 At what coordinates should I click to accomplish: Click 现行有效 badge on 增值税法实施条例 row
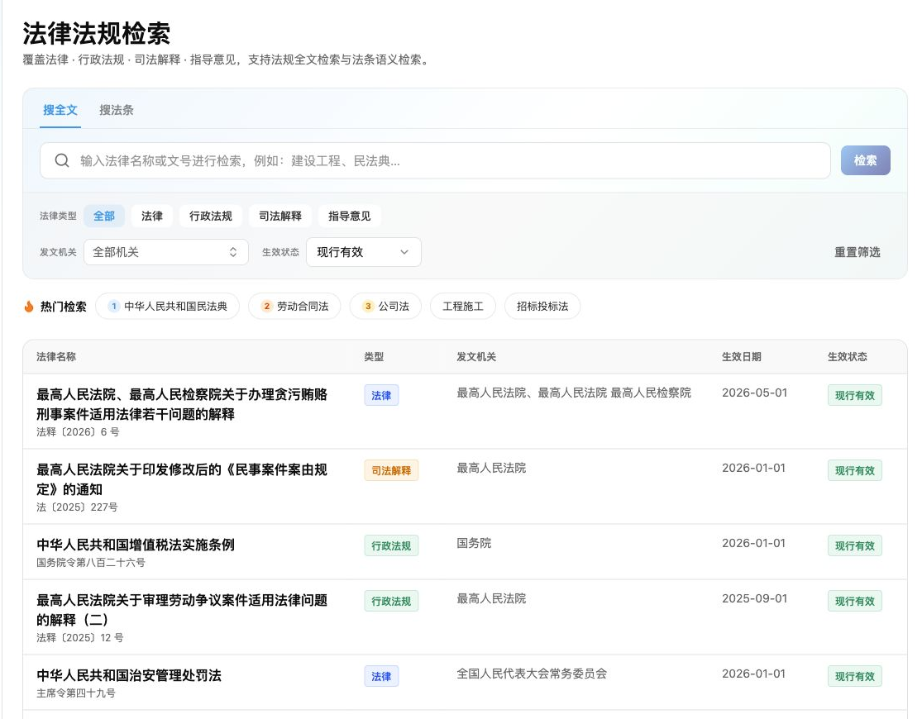click(x=855, y=545)
